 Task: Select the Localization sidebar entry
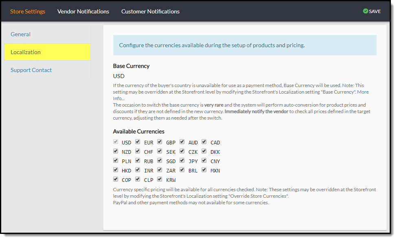coord(26,52)
